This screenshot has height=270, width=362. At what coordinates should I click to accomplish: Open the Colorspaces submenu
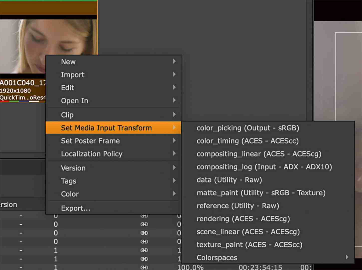pos(217,257)
